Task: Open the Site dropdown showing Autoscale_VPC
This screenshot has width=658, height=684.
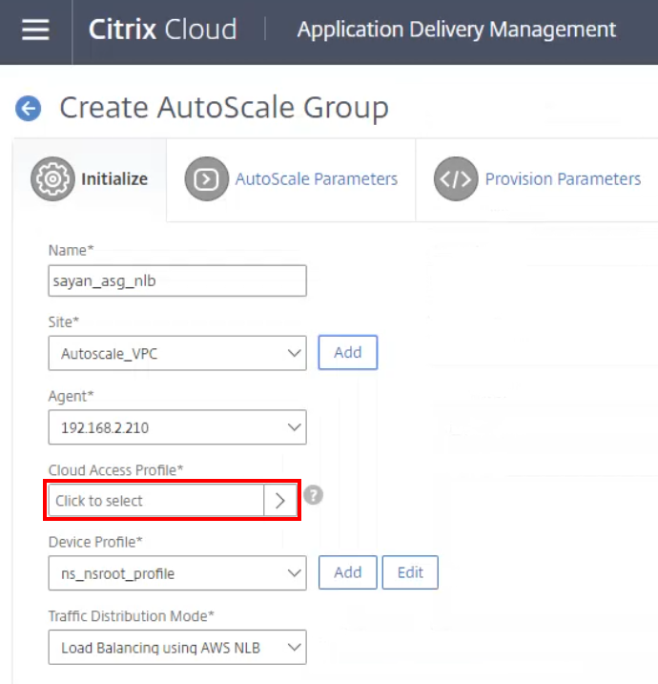Action: point(177,353)
